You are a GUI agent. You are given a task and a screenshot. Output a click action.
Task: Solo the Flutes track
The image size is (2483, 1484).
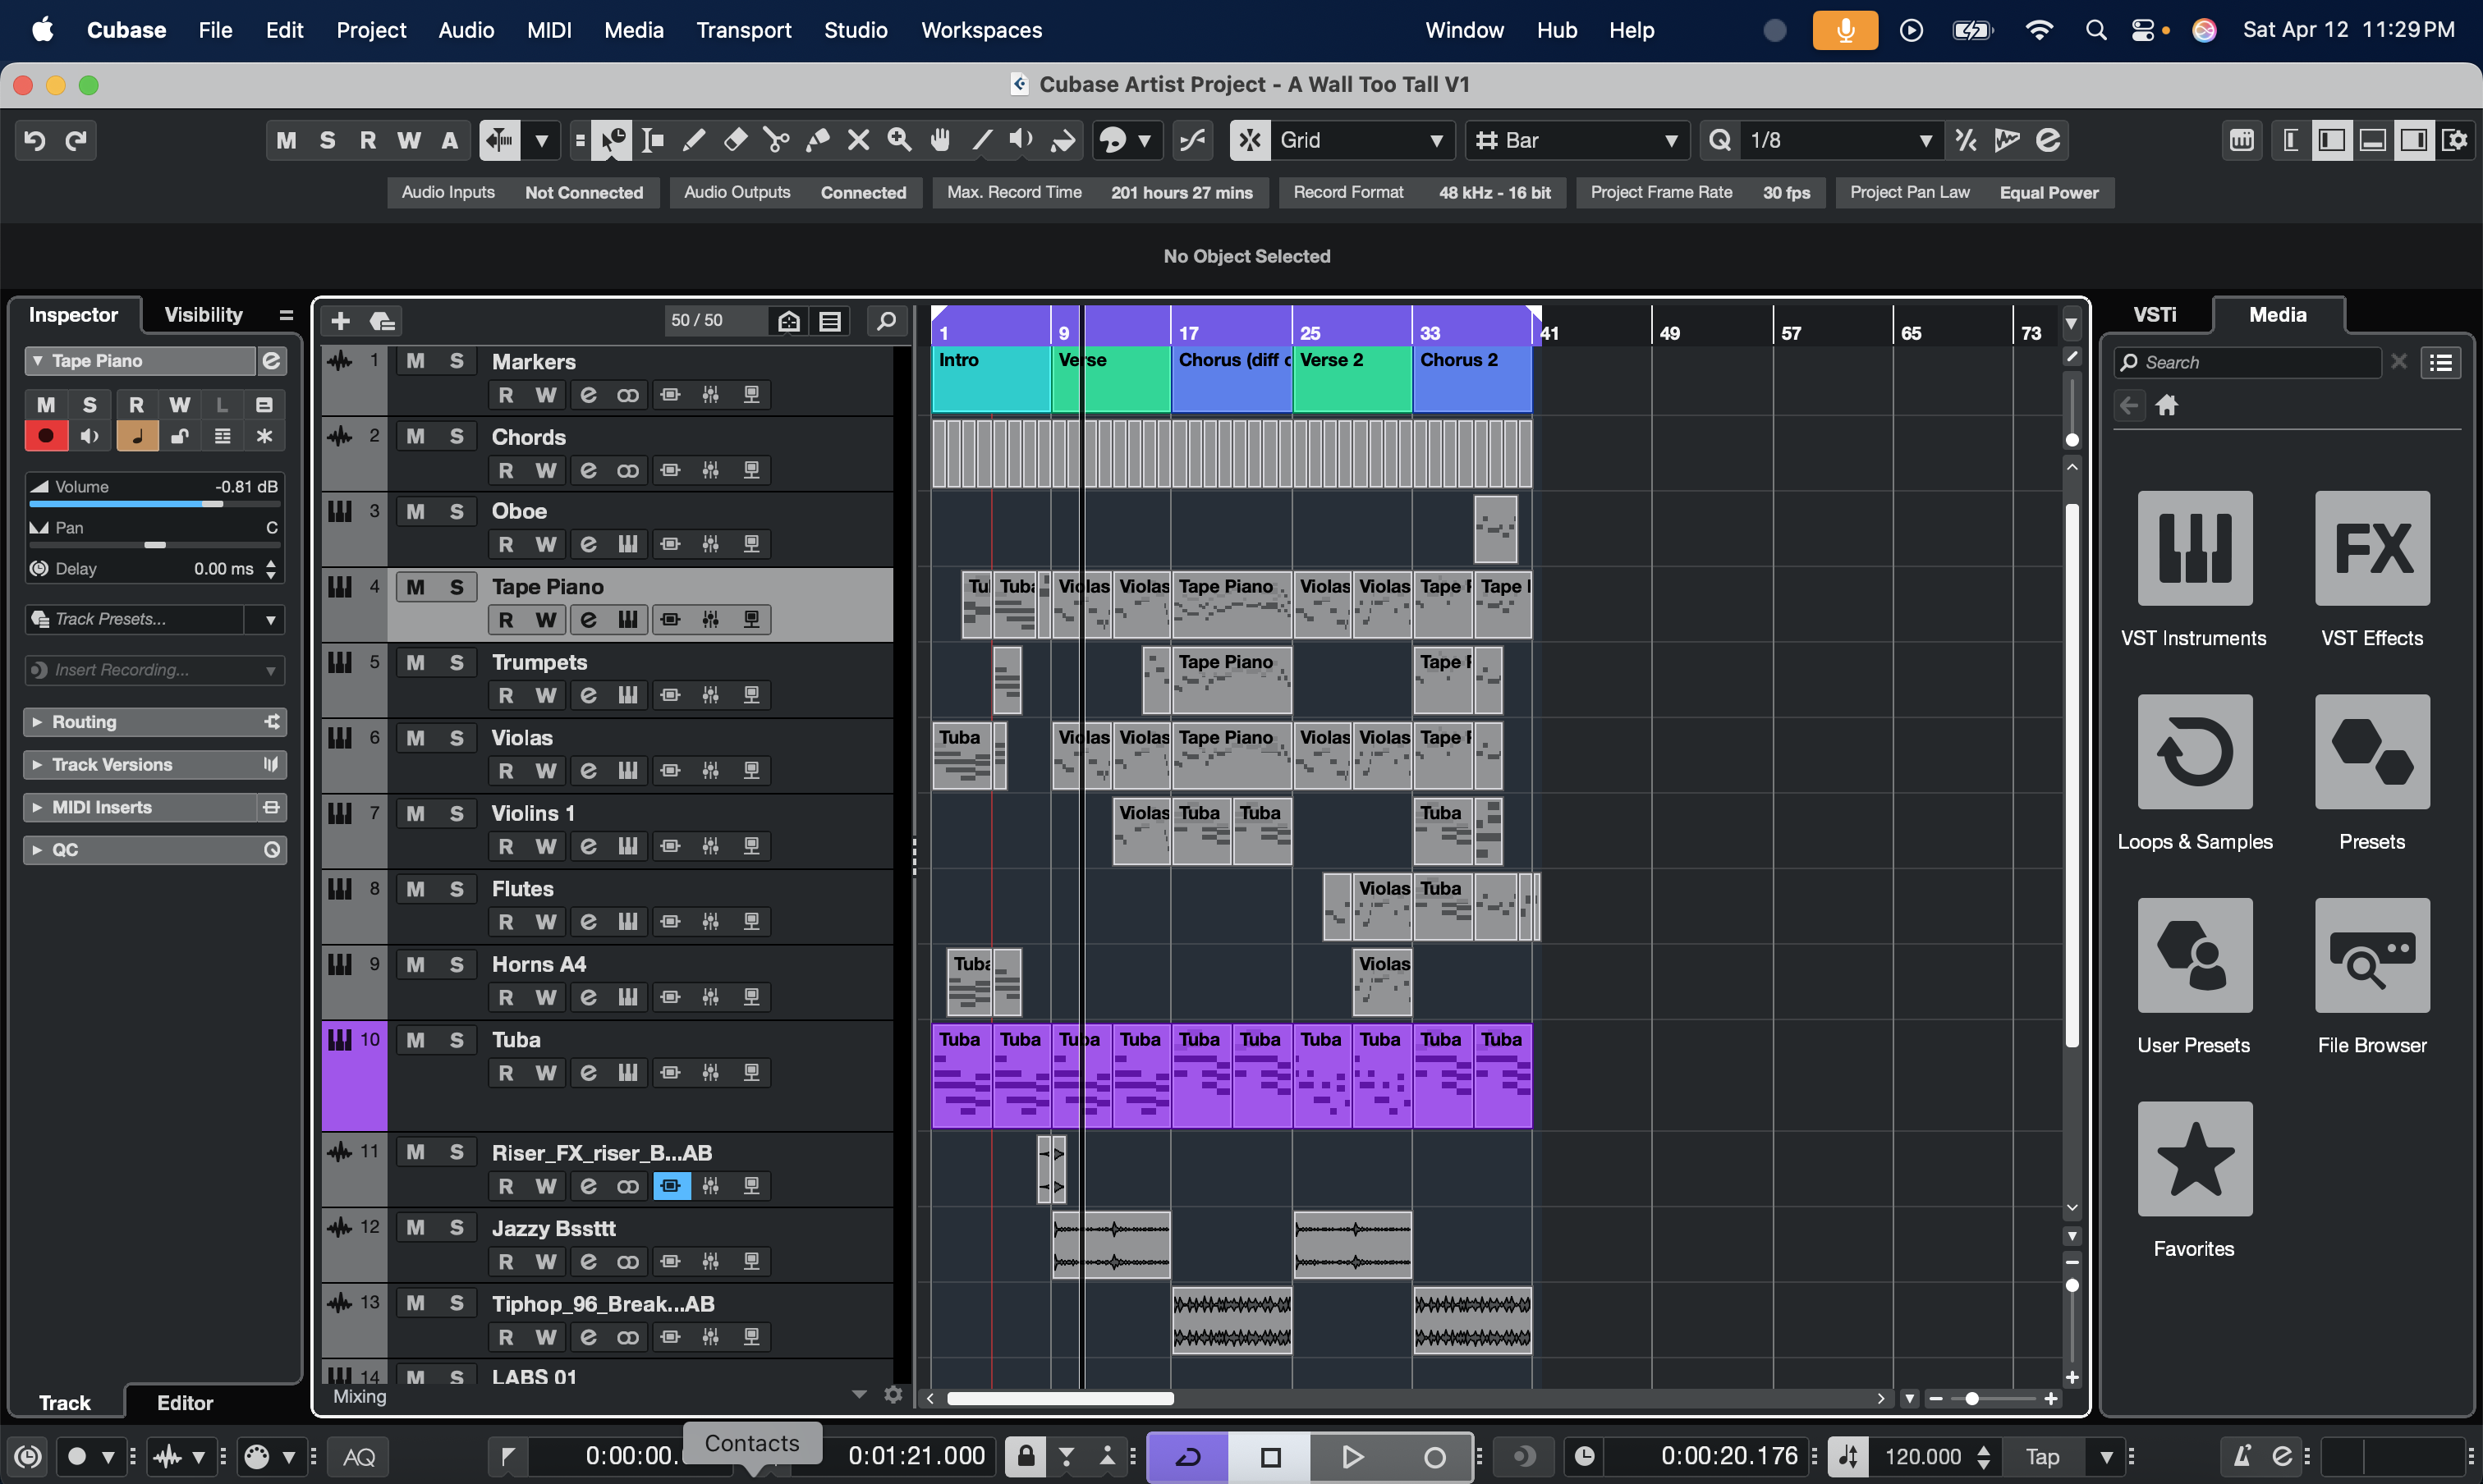[x=457, y=890]
